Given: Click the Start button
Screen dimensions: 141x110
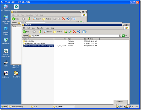Looking at the screenshot, I should (4, 106).
